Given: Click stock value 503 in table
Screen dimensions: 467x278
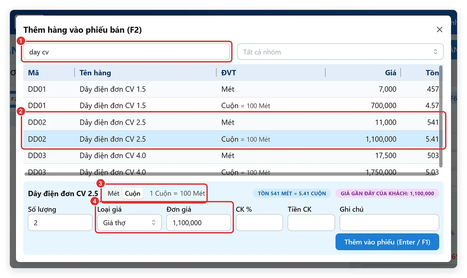Looking at the screenshot, I should (x=433, y=155).
